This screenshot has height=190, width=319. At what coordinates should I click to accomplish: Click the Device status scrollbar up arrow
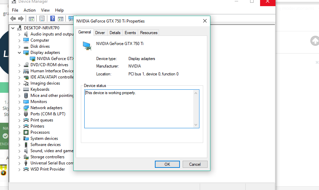(196, 93)
